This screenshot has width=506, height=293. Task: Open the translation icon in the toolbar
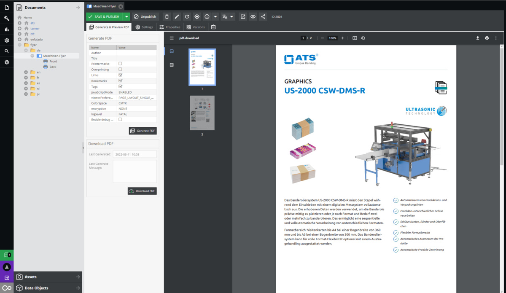pos(225,16)
